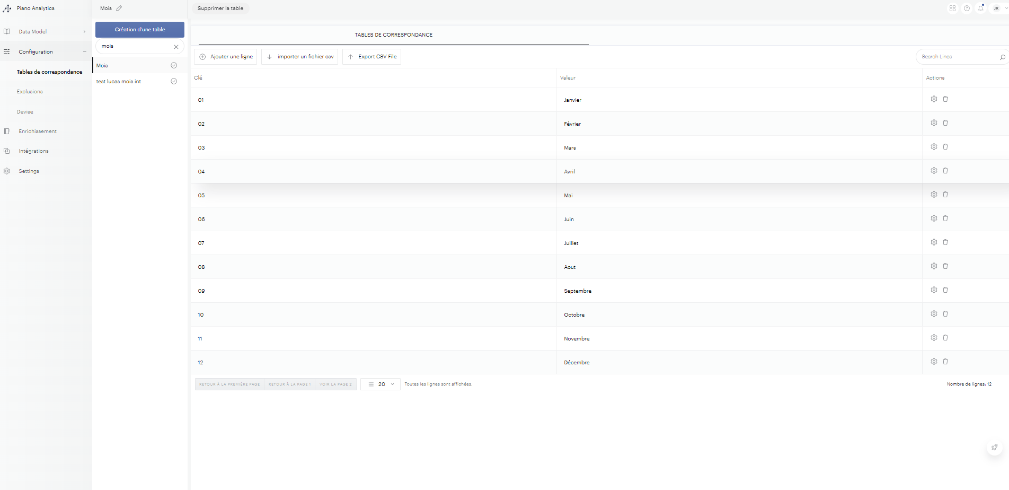Toggle the check circle for test lucas mois int
This screenshot has height=490, width=1009.
click(x=174, y=82)
